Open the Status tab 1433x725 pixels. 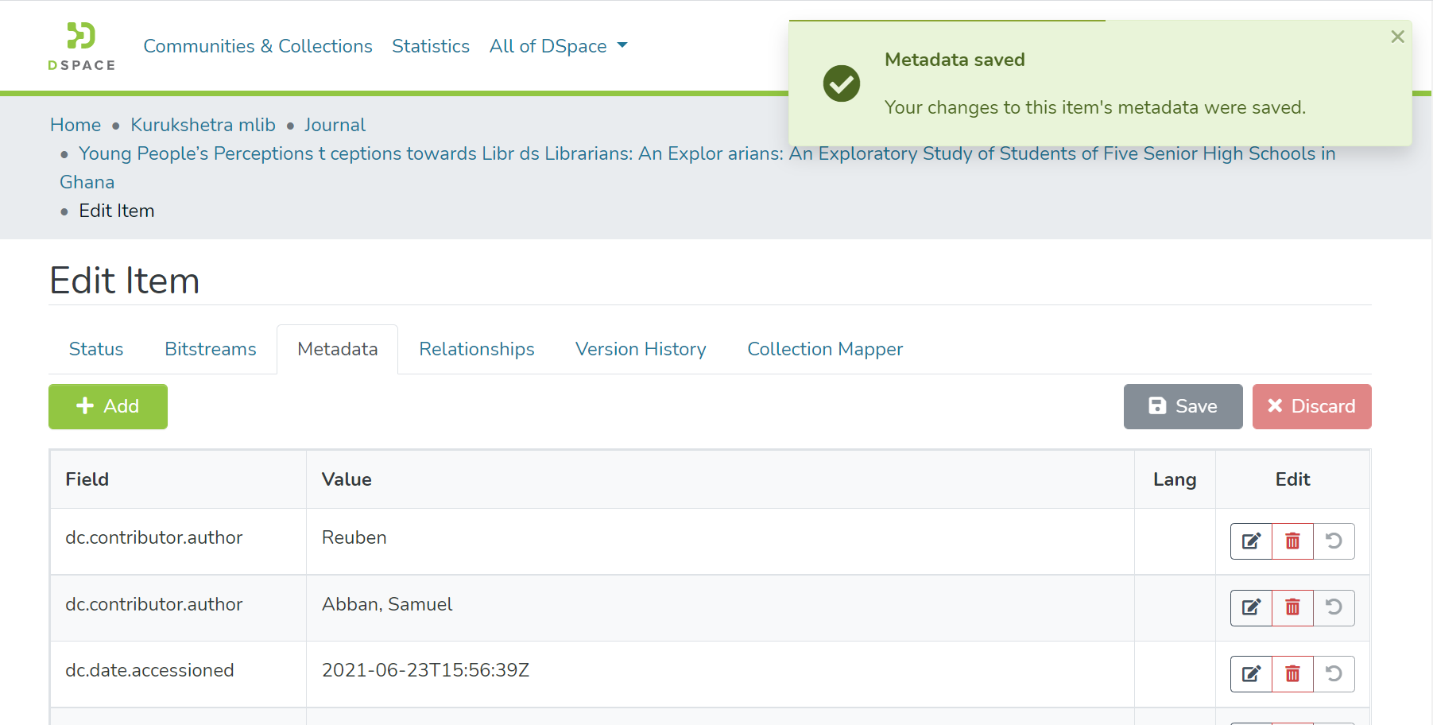tap(96, 349)
